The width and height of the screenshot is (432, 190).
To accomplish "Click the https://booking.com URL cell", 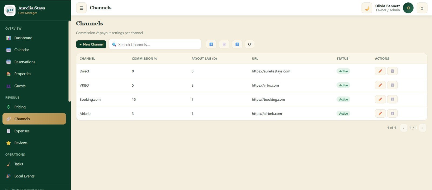I will (268, 100).
